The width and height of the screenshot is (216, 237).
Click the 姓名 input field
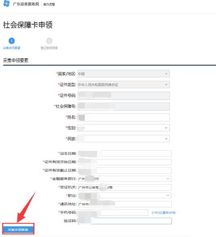(124, 117)
